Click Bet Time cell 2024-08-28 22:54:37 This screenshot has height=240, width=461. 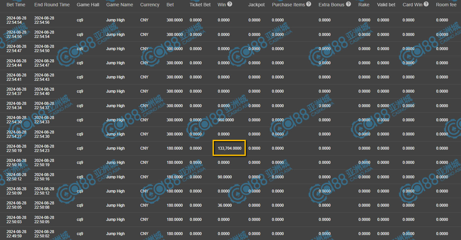(x=16, y=91)
